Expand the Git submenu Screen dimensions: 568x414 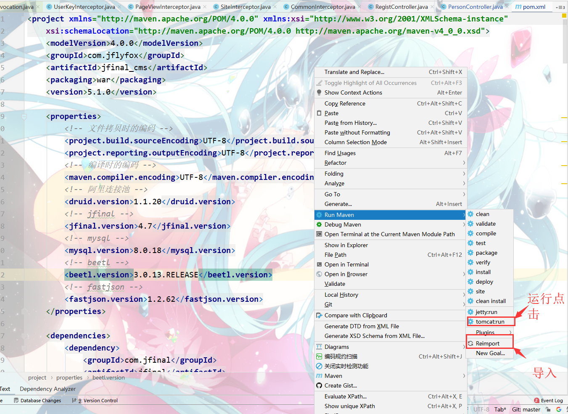391,304
